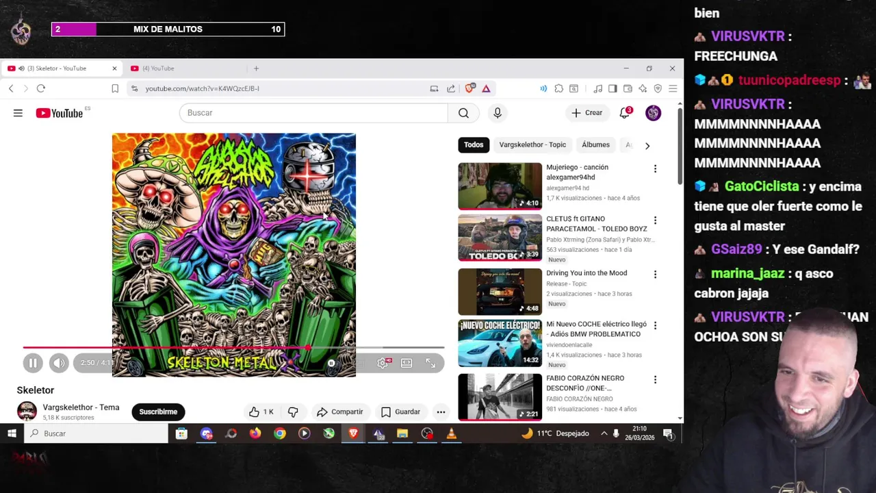
Task: Start voice search with the microphone
Action: [498, 113]
